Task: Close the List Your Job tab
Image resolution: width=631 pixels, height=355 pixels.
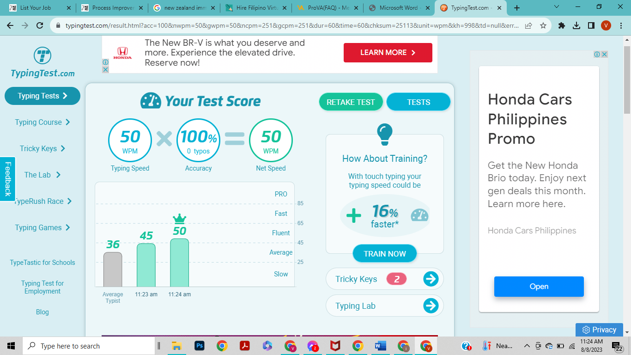Action: click(68, 8)
